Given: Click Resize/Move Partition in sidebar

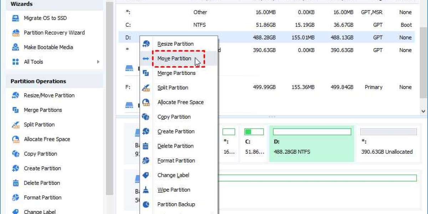Looking at the screenshot, I should pos(49,96).
